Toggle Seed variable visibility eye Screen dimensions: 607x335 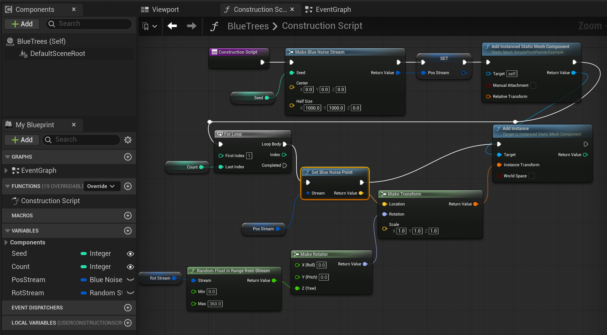pyautogui.click(x=130, y=254)
